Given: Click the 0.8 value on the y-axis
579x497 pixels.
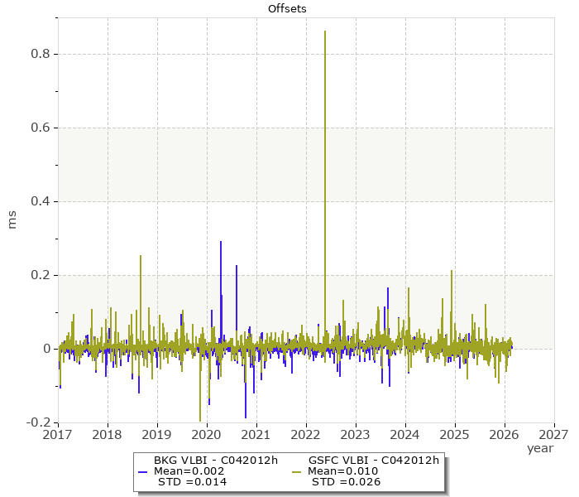Looking at the screenshot, I should (41, 54).
